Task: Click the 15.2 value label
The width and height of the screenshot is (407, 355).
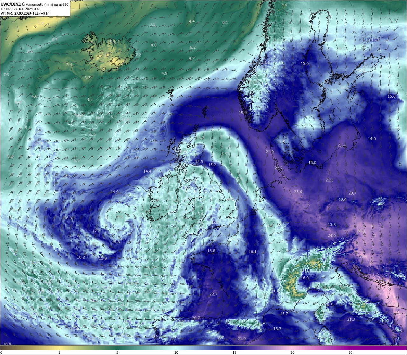Action: coord(212,165)
